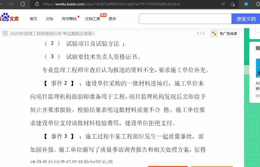The width and height of the screenshot is (260, 167).
Task: Select 首页 in the navigation bar
Action: coord(33,19)
